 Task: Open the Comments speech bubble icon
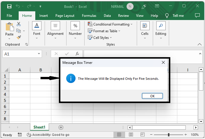[x=197, y=15]
